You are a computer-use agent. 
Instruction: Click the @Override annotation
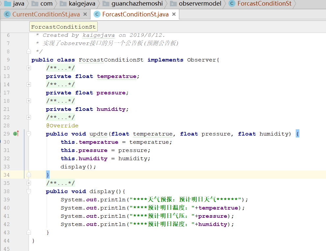tap(62, 126)
